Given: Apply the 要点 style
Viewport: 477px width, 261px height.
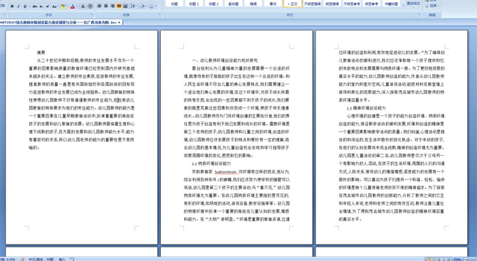Looking at the screenshot, I should 273,4.
